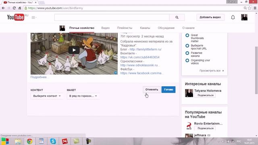Screen dimensions: 258x145
Task: Open the notifications bell
Action: pyautogui.click(x=233, y=17)
